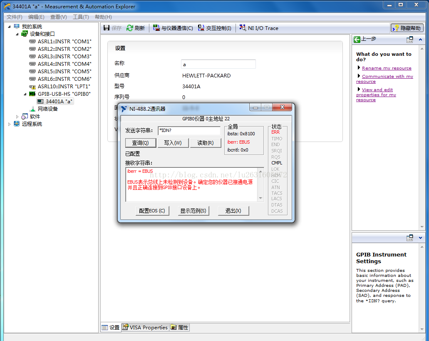429x341 pixels.
Task: Click the received string text area
Action: pyautogui.click(x=191, y=185)
